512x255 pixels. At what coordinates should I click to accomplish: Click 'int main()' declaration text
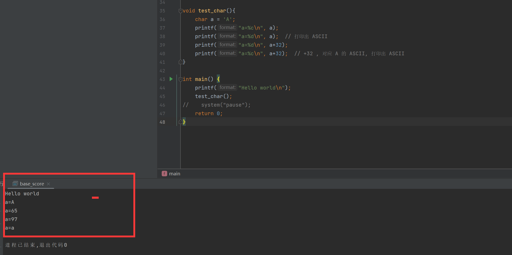pyautogui.click(x=198, y=79)
